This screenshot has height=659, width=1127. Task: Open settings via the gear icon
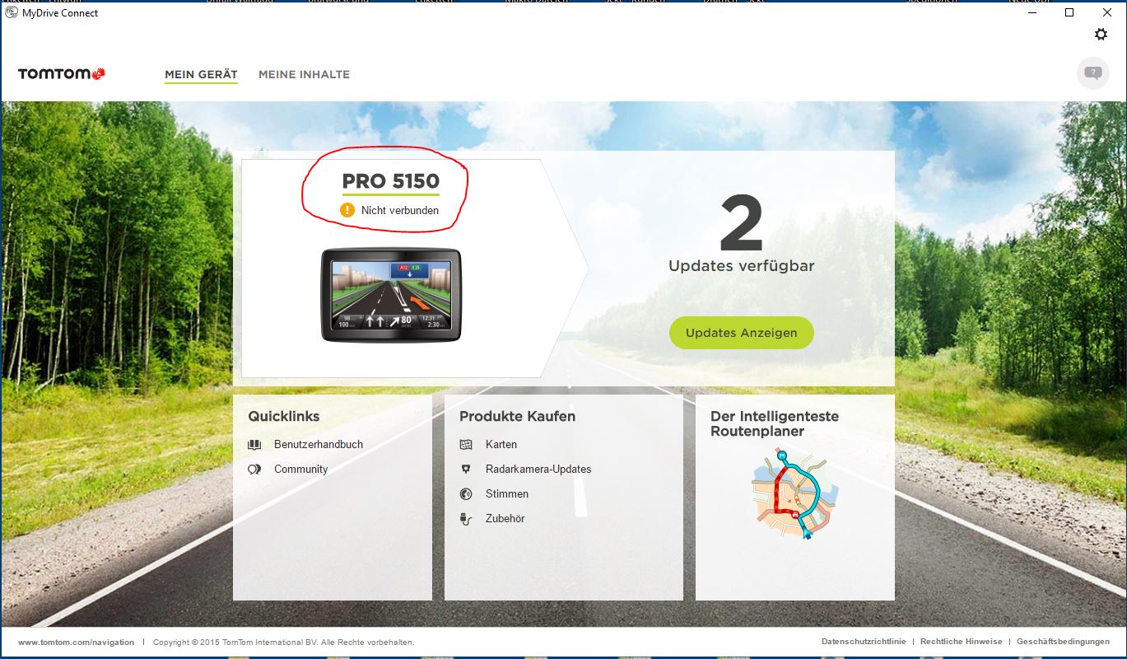1101,35
